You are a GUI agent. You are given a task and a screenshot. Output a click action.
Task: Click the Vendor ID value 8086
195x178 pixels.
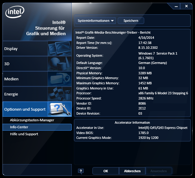(x=142, y=103)
